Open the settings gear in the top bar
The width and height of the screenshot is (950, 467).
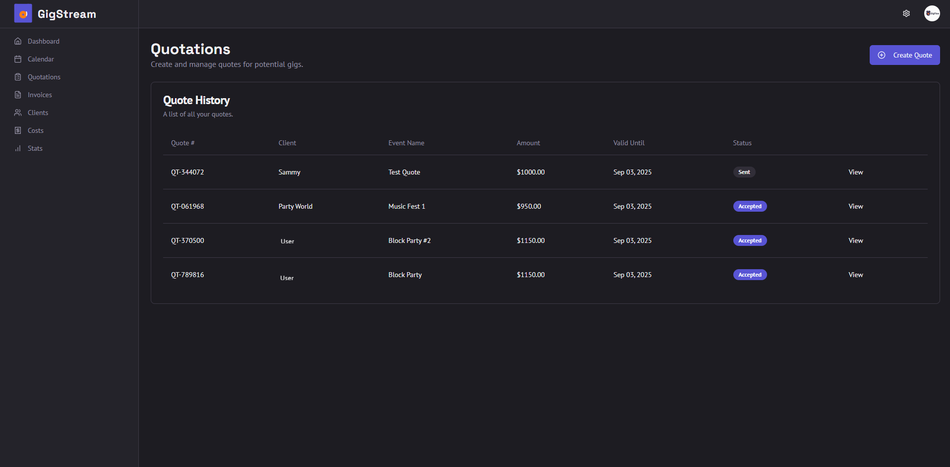[x=906, y=13]
